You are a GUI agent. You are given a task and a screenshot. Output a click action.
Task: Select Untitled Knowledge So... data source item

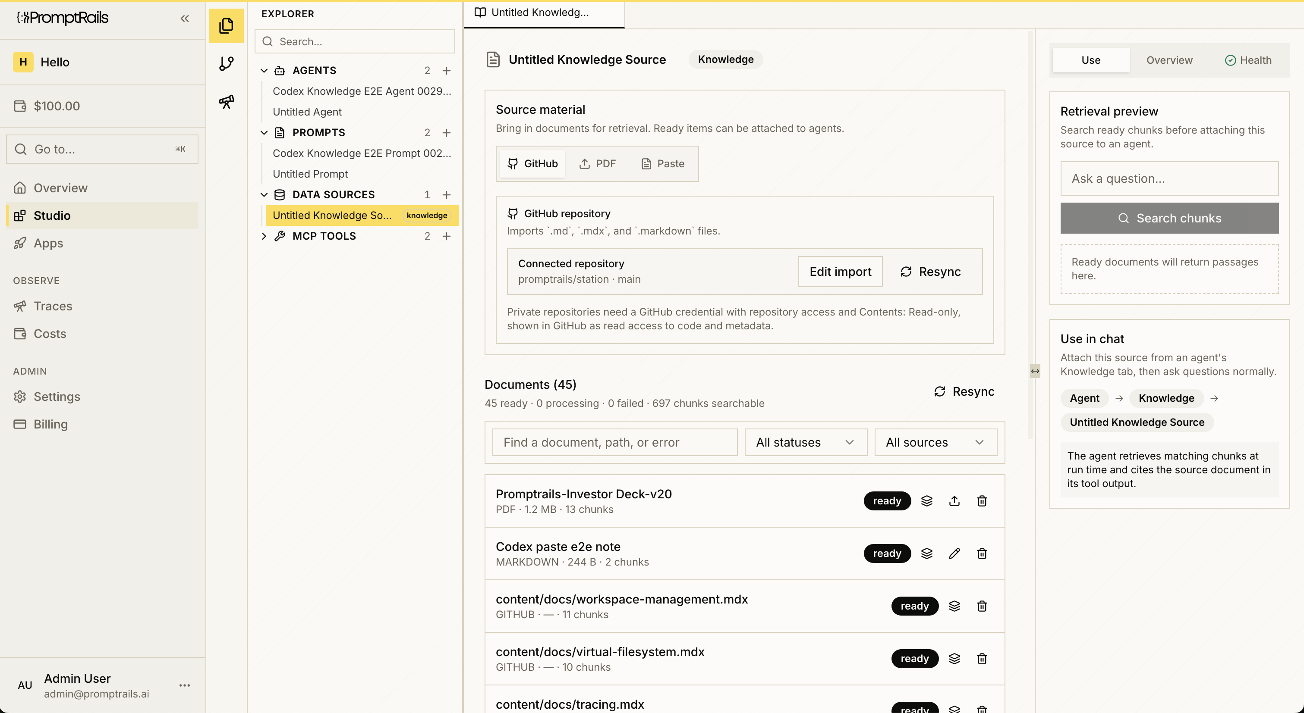[x=362, y=216]
